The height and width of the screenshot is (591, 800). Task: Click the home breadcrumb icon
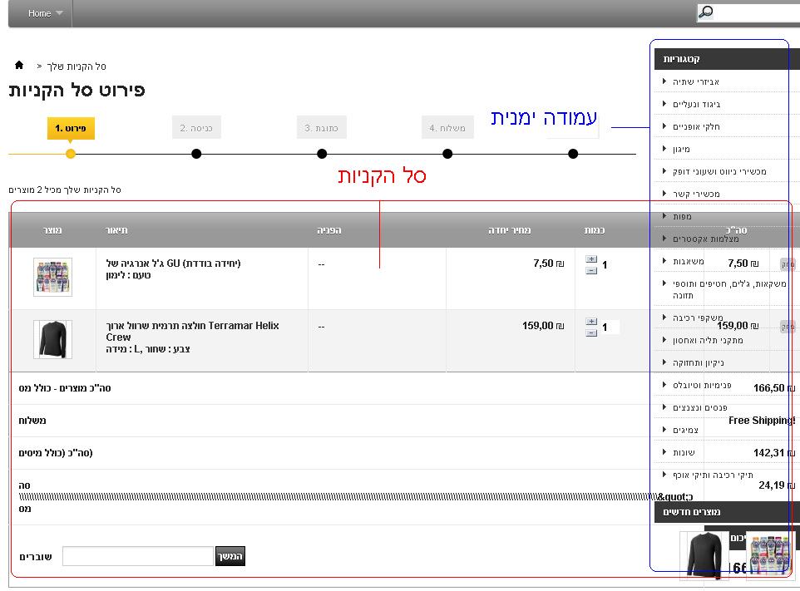[x=19, y=65]
